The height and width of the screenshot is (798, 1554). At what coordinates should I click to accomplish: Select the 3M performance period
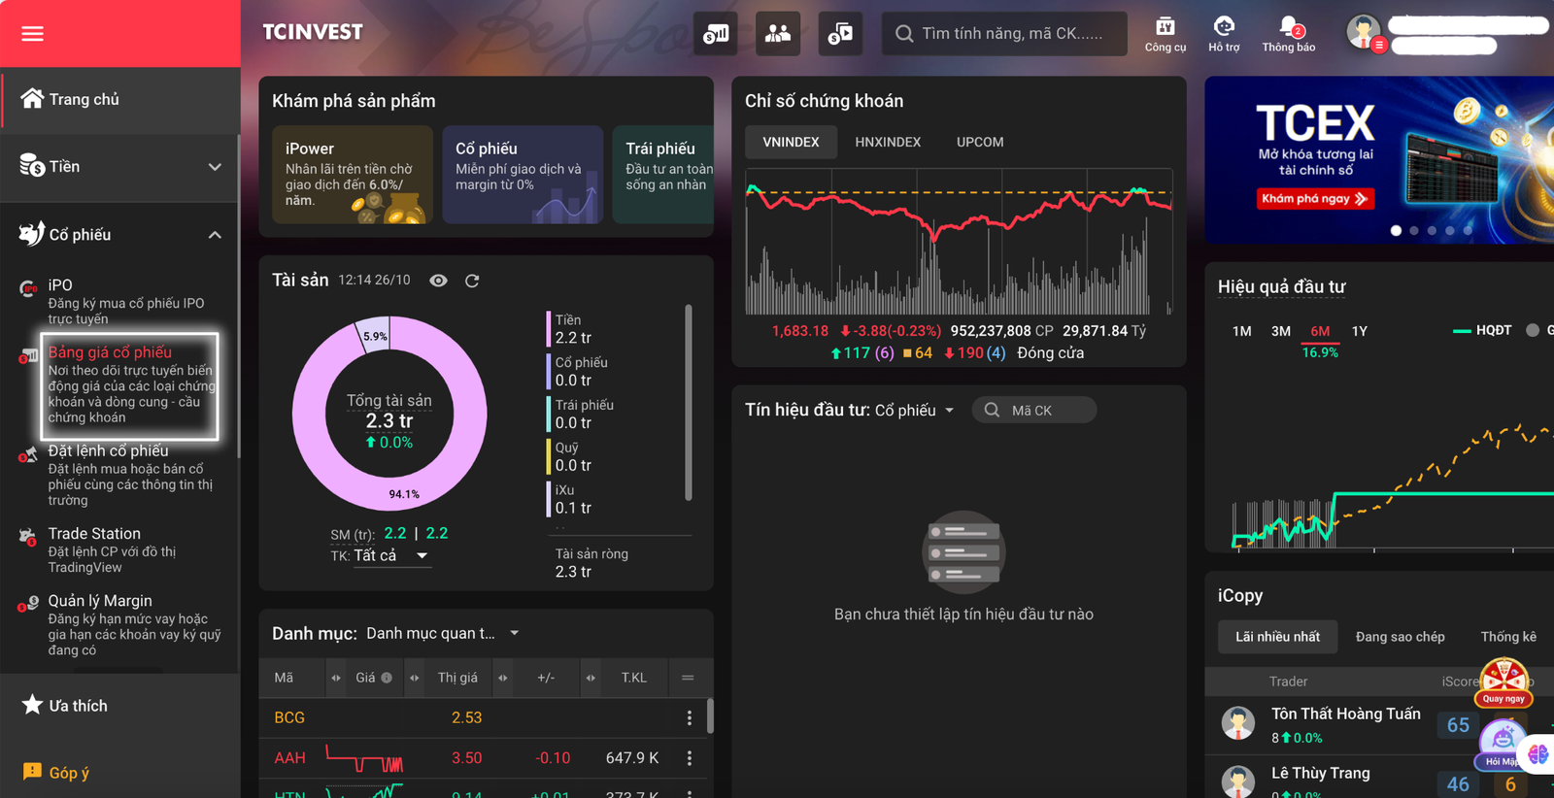click(x=1280, y=331)
